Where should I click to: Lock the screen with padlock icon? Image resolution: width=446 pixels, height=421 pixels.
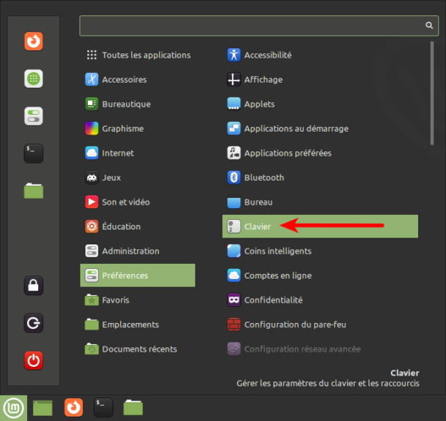[x=34, y=285]
